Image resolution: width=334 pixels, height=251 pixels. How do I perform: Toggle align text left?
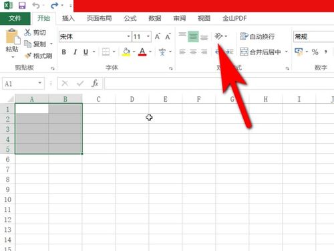point(182,52)
